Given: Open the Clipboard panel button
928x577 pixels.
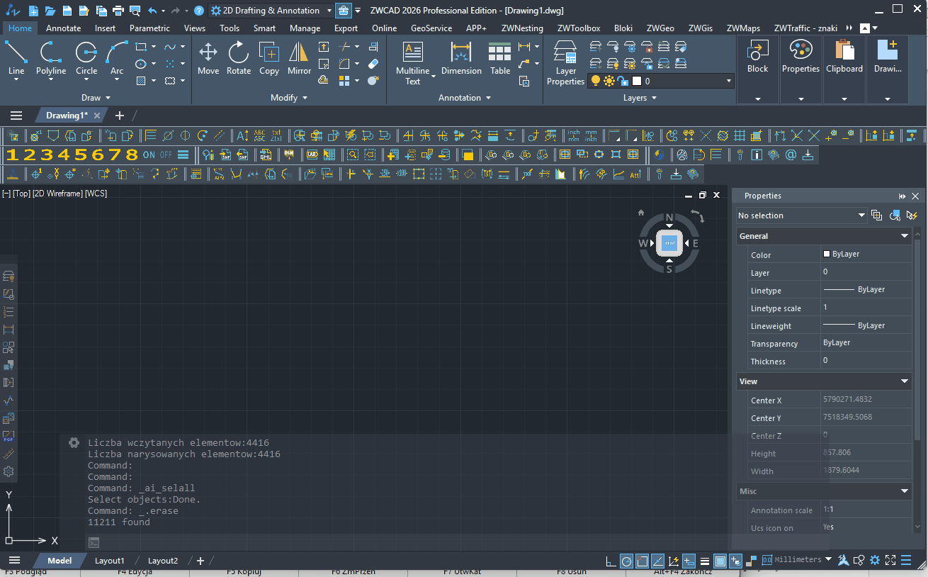Looking at the screenshot, I should (x=844, y=57).
